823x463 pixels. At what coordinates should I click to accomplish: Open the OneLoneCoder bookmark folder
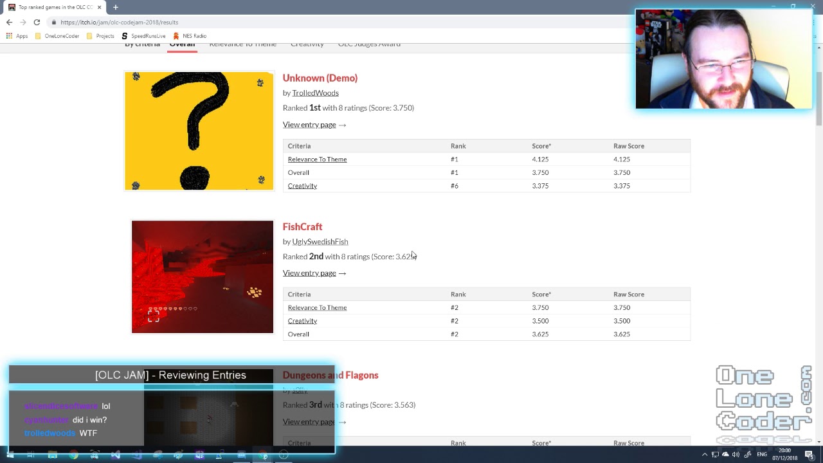[57, 36]
